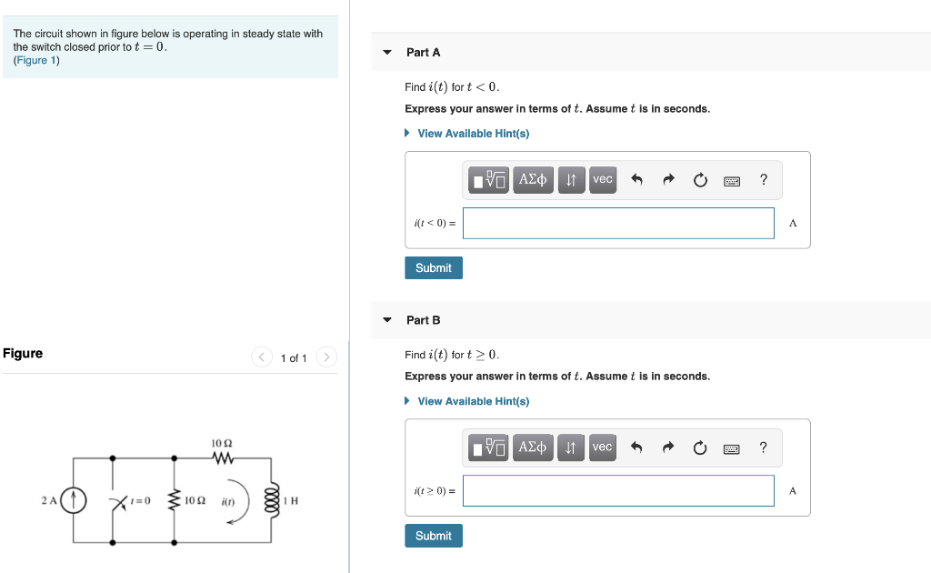Open math templates button in Part A toolbar
This screenshot has height=573, width=931.
tap(487, 180)
